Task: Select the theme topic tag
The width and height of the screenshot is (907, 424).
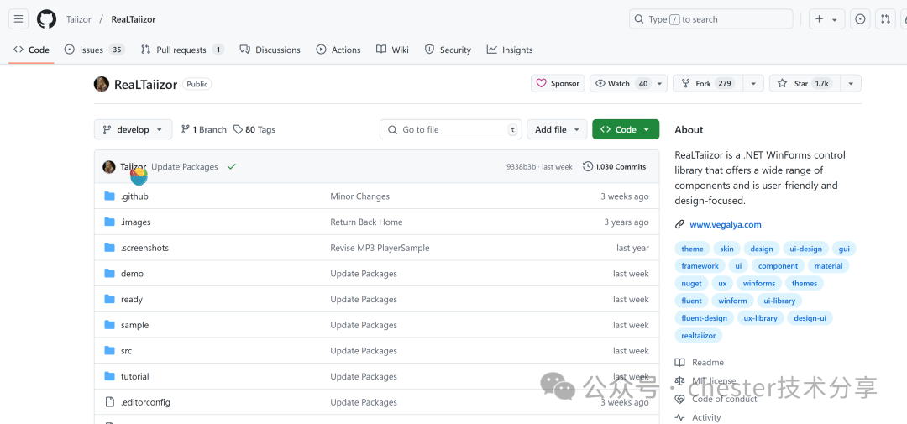Action: 692,249
